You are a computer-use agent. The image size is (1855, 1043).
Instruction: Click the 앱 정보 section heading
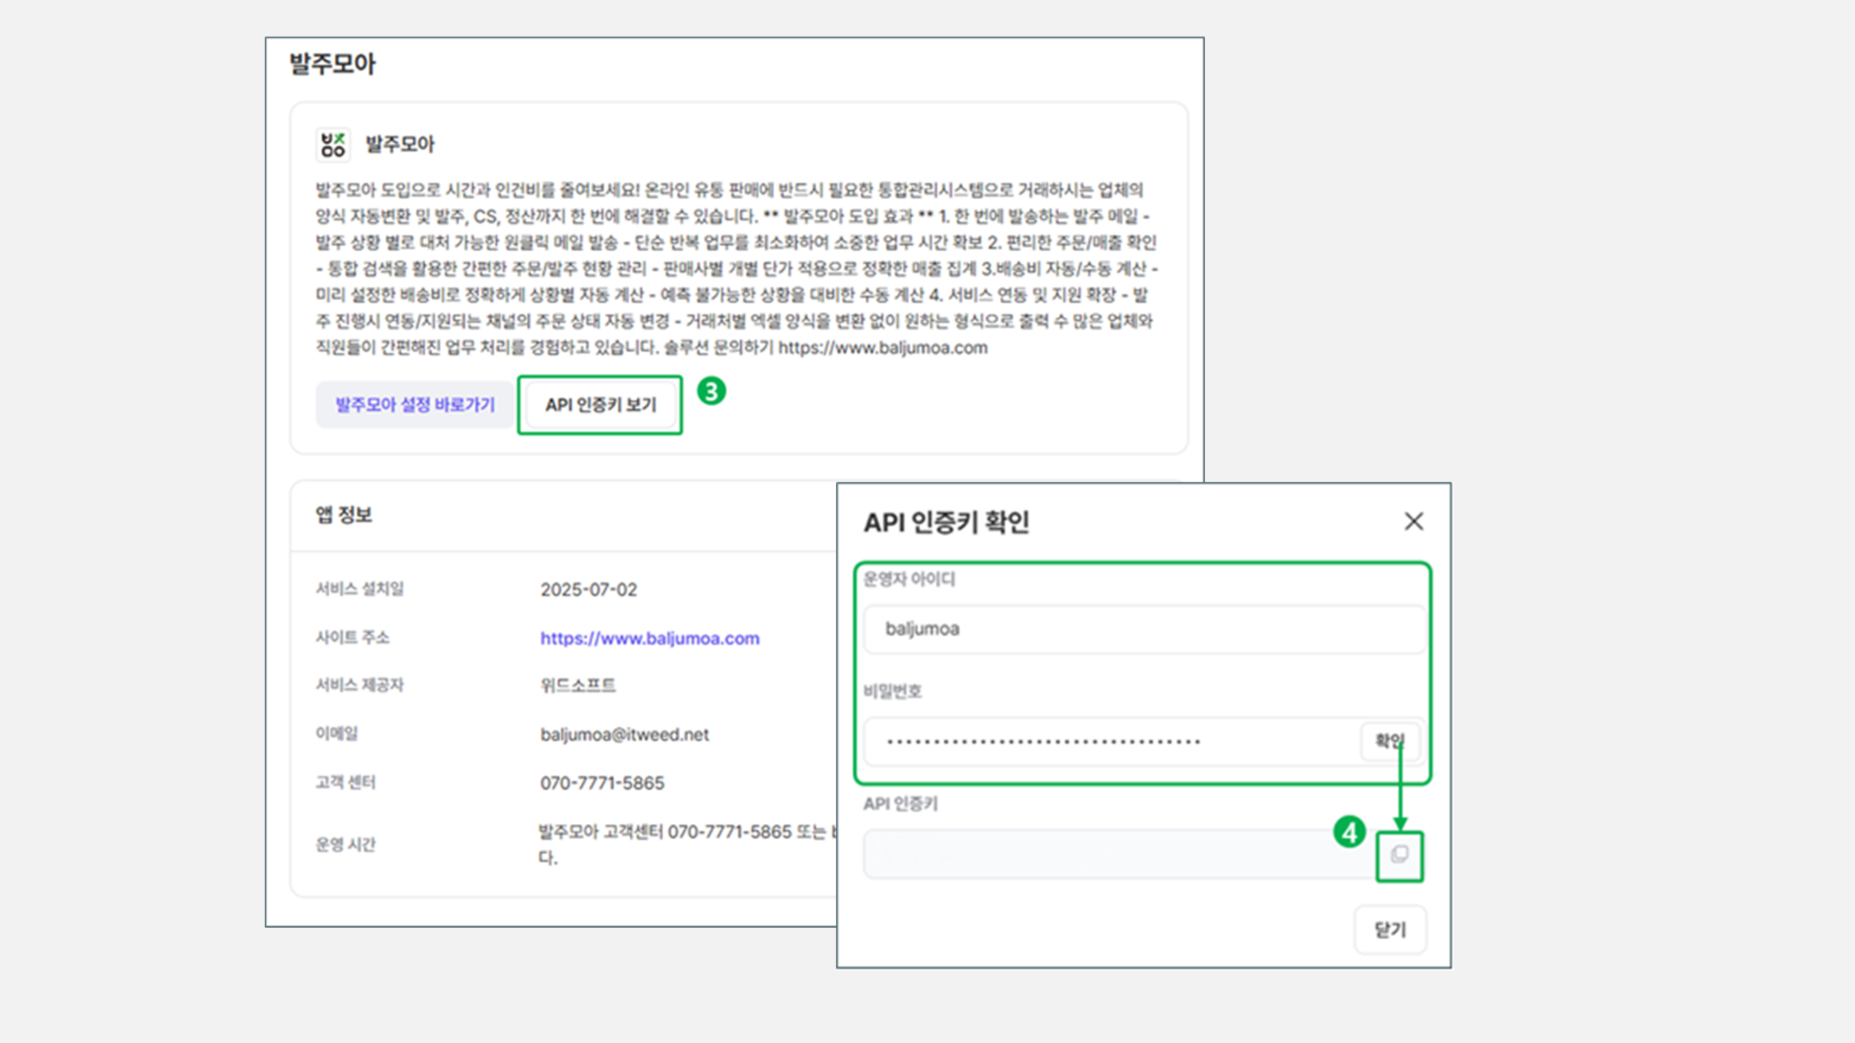344,515
